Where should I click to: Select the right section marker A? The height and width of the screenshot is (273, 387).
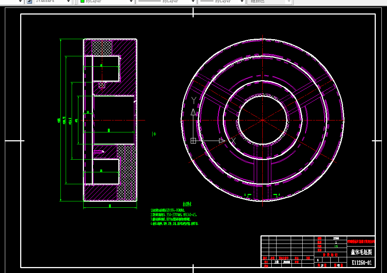pyautogui.click(x=279, y=195)
